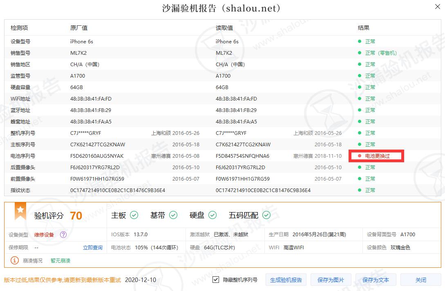Click the 基带 green checkmark icon
The height and width of the screenshot is (291, 445).
coord(173,215)
